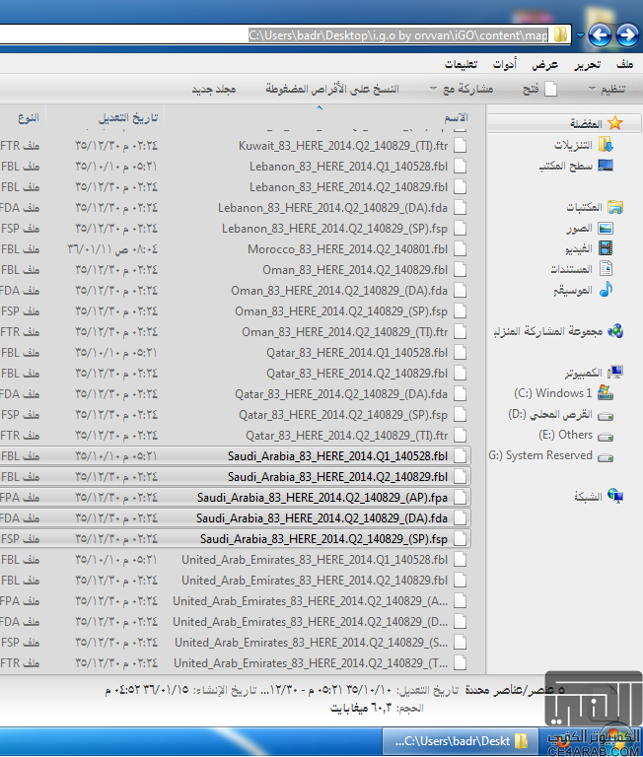Open the المستندات documents library icon
The width and height of the screenshot is (643, 757).
(x=606, y=268)
